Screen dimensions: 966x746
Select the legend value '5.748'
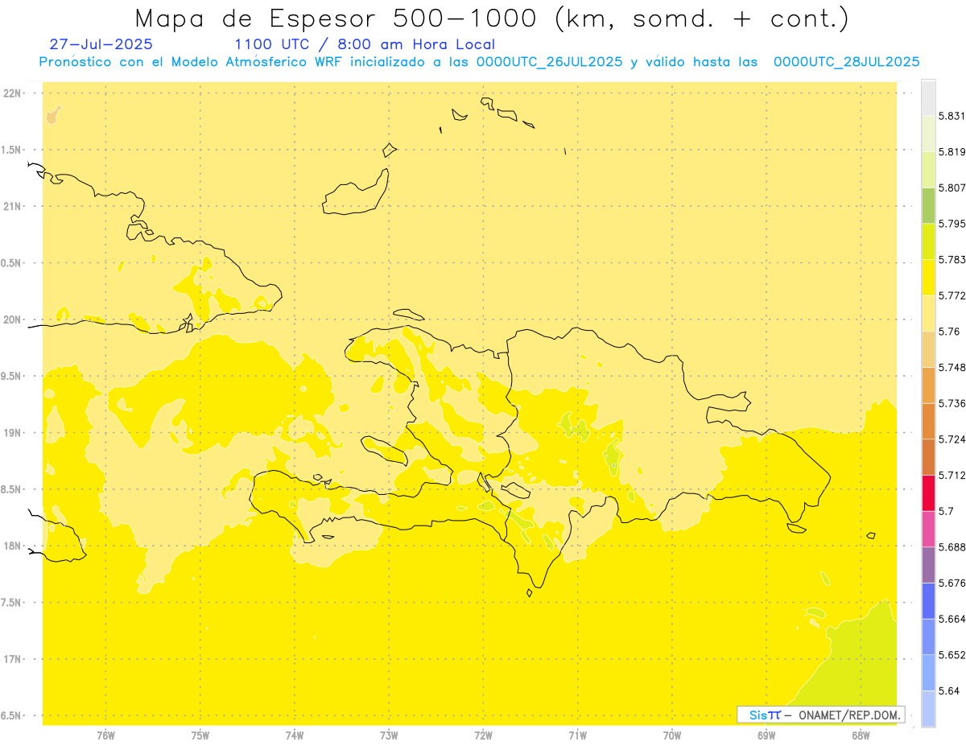(x=952, y=368)
